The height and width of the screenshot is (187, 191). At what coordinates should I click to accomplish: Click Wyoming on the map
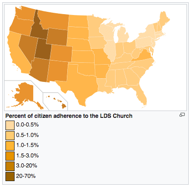(x=57, y=37)
